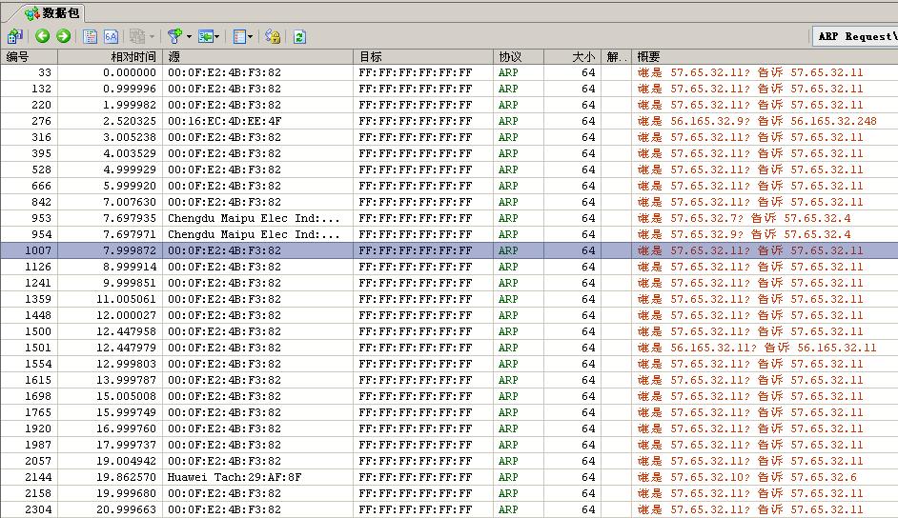Viewport: 898px width, 518px height.
Task: Click the refresh icon in toolbar
Action: coord(299,36)
